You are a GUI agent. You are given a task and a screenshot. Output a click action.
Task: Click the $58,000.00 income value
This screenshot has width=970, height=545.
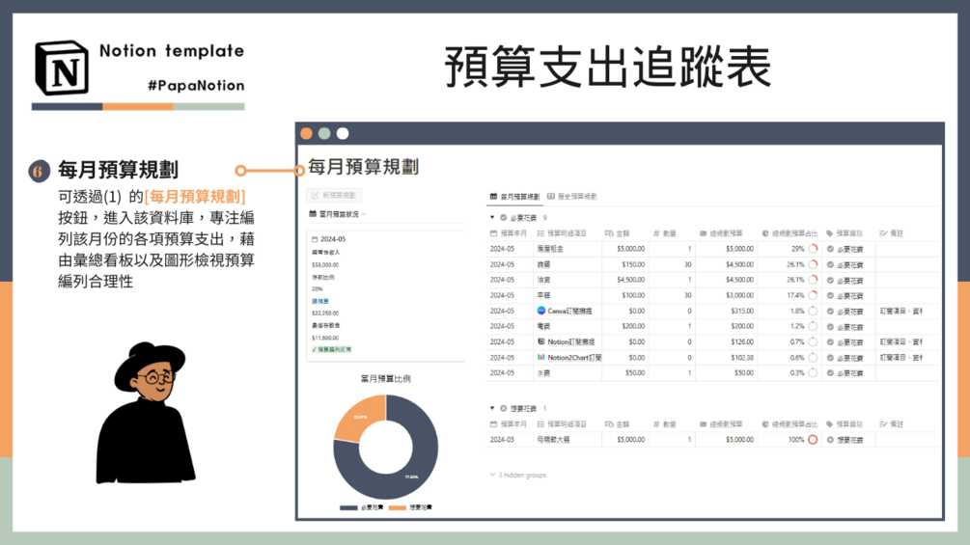tap(325, 264)
